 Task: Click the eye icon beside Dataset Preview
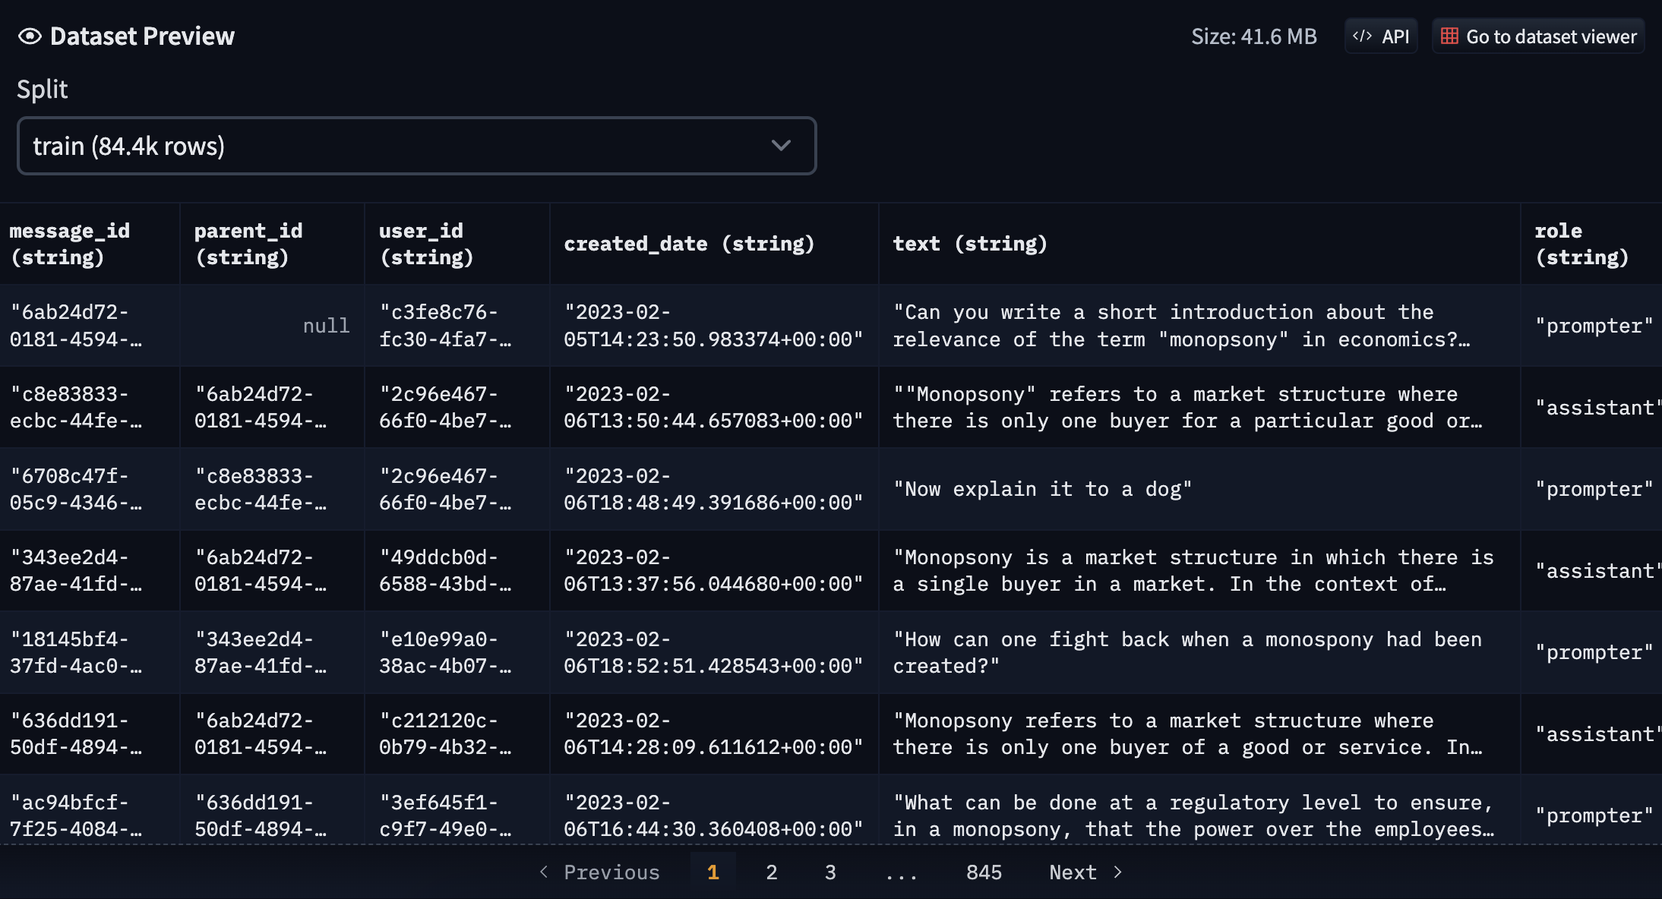click(x=30, y=36)
